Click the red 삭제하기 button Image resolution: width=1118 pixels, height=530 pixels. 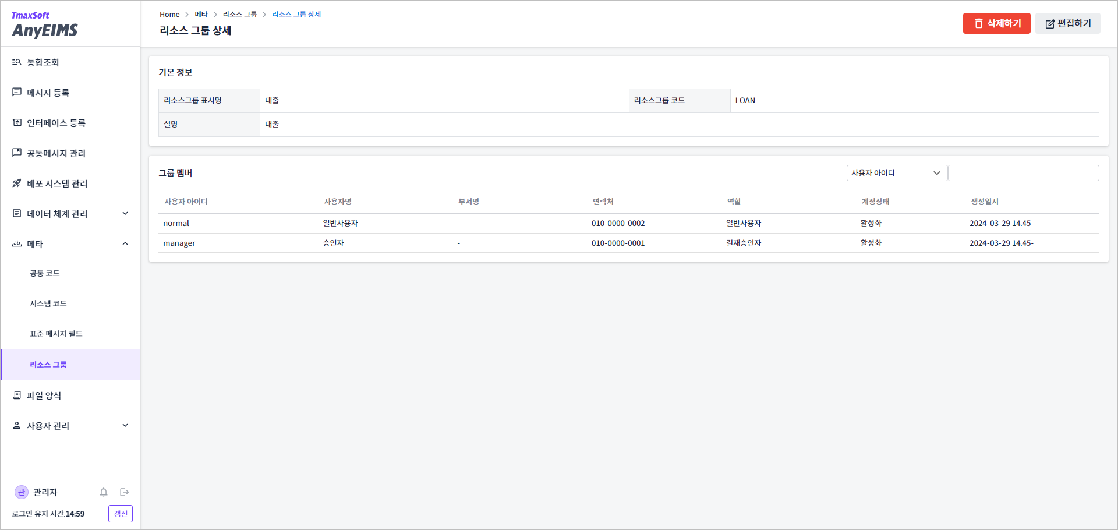point(996,23)
